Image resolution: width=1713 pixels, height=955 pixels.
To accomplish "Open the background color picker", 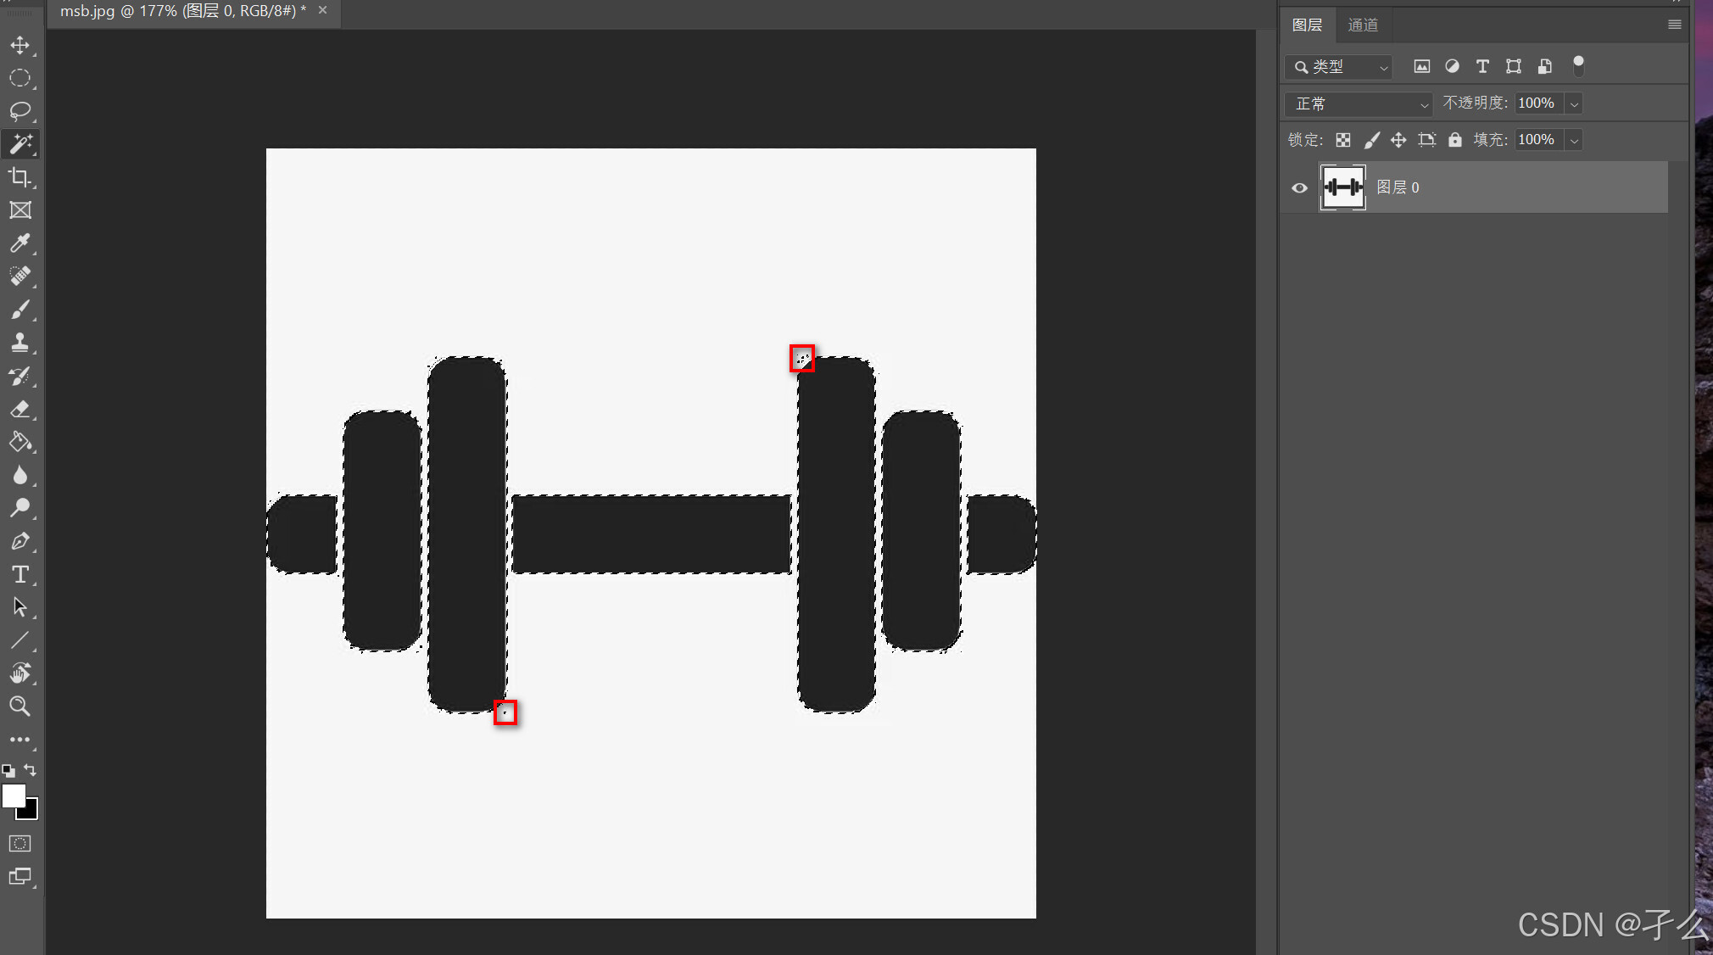I will pyautogui.click(x=31, y=813).
